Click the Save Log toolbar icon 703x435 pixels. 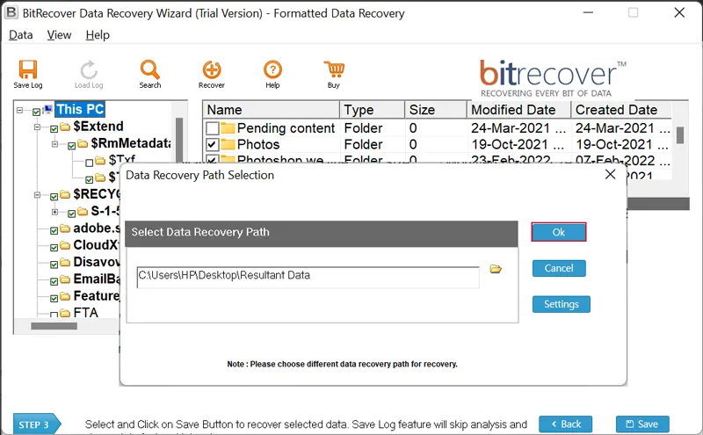[x=28, y=74]
